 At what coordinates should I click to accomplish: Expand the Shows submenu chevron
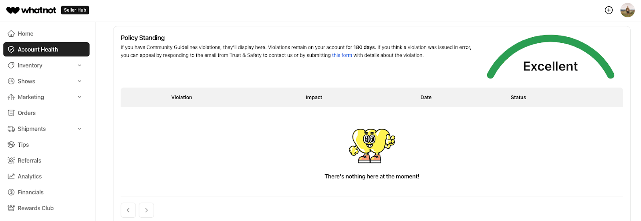(x=79, y=81)
